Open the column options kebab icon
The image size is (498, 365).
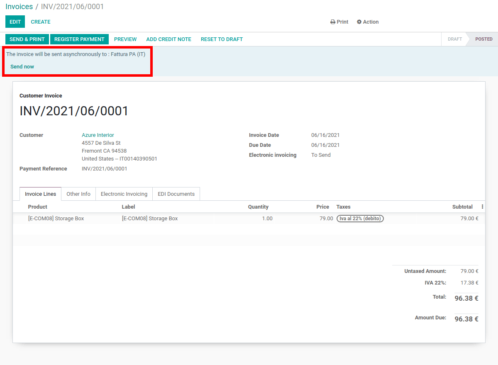[482, 207]
